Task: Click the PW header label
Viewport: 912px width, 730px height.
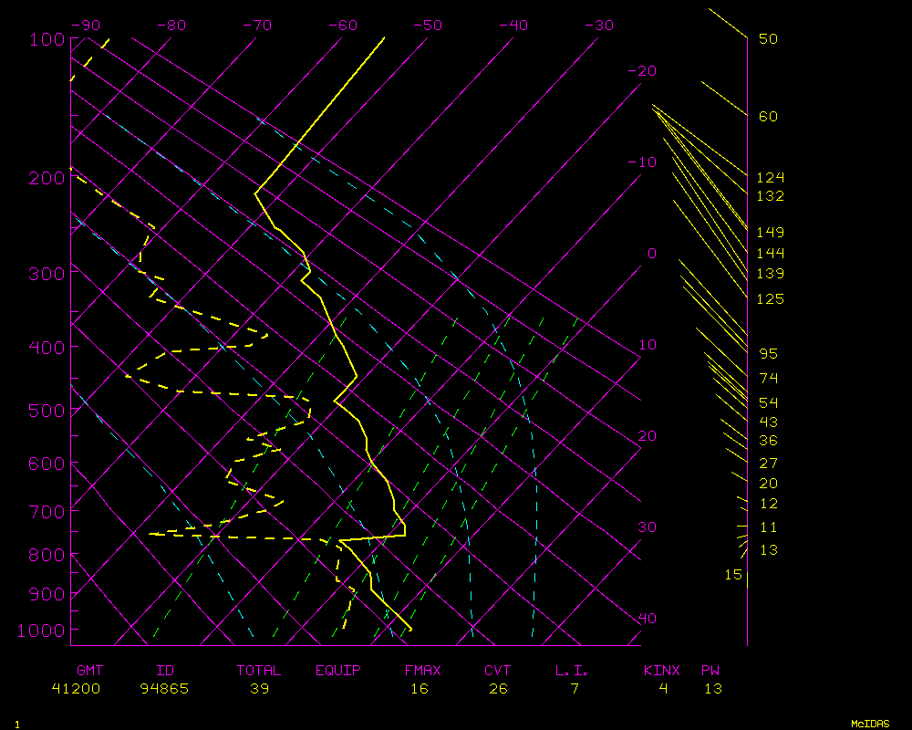Action: coord(710,671)
